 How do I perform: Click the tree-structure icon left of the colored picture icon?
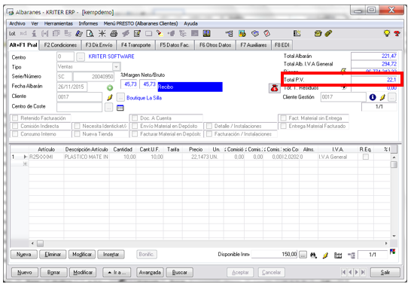229,34
